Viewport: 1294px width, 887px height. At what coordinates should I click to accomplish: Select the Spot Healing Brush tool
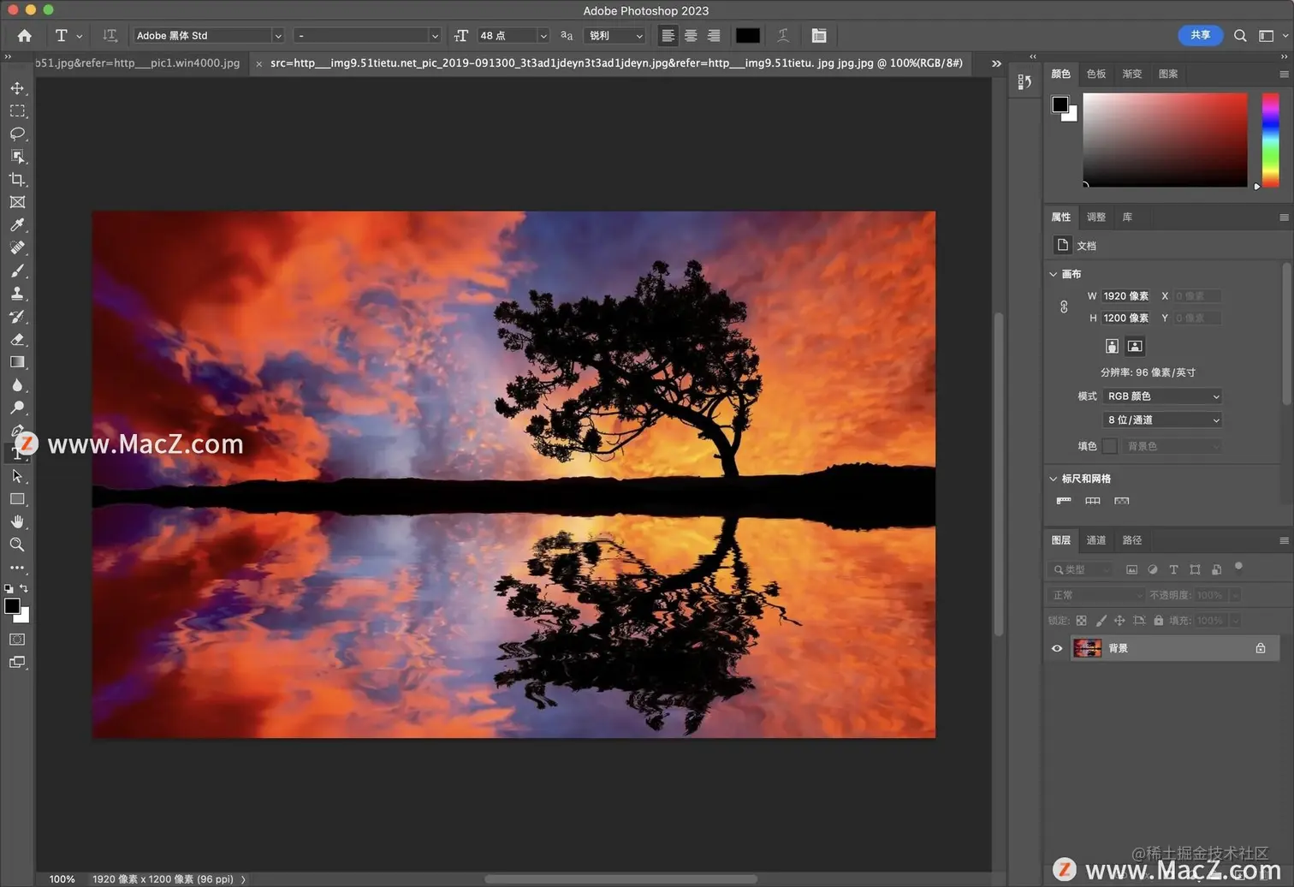[x=17, y=247]
